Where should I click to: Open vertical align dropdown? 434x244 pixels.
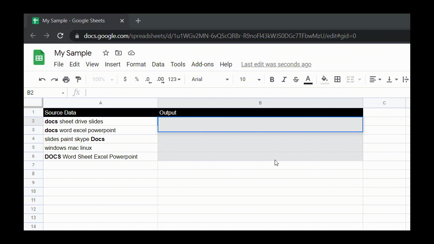pos(392,79)
